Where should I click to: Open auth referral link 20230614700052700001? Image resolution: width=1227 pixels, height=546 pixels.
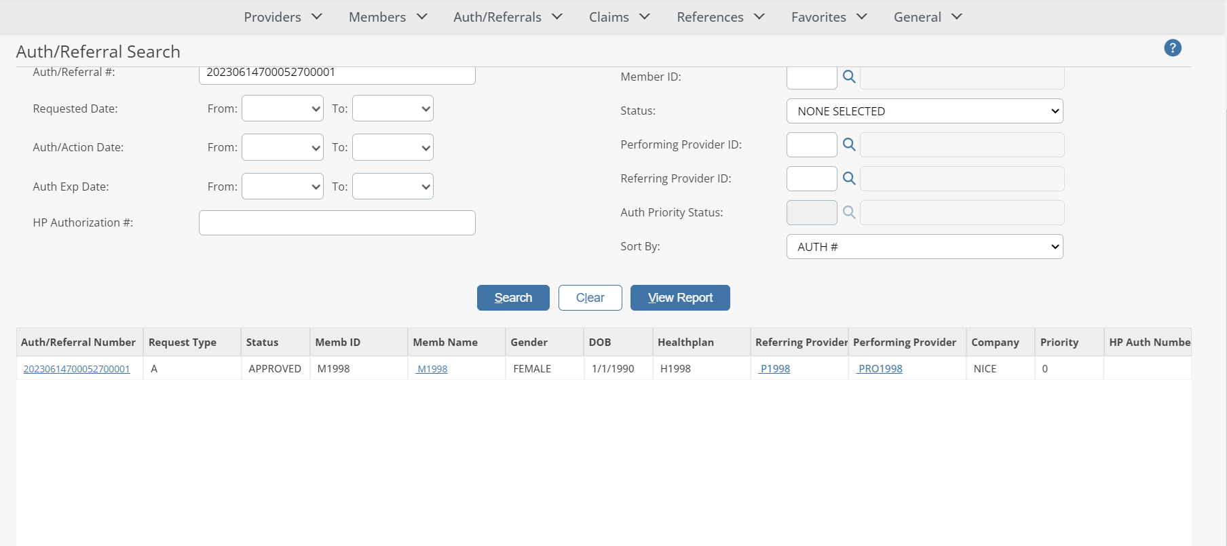(x=77, y=369)
